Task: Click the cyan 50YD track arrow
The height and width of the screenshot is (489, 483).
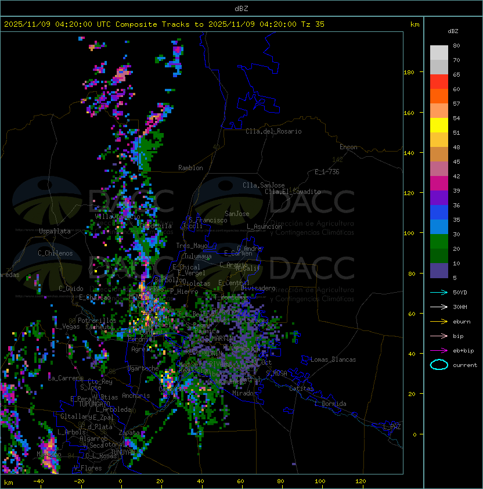Action: (439, 292)
